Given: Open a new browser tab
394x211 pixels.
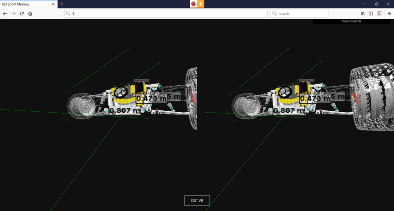Looking at the screenshot, I should 62,4.
